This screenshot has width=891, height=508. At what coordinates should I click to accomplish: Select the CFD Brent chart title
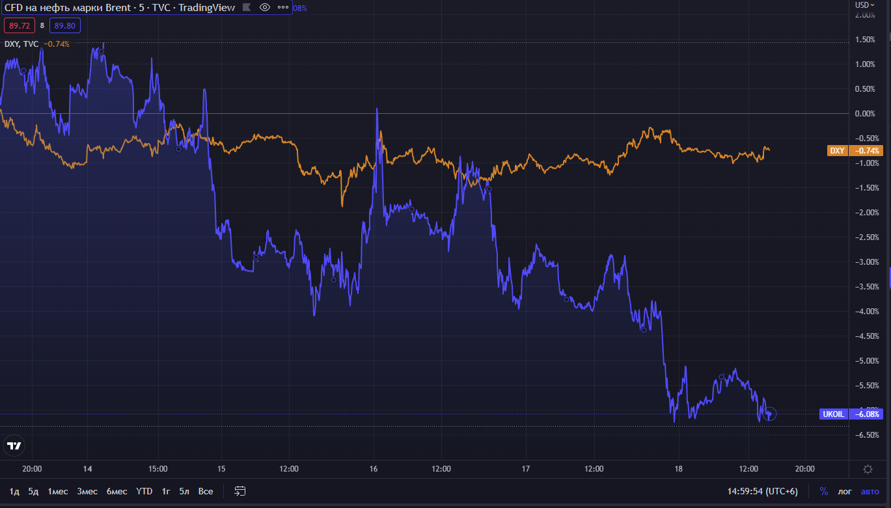[x=119, y=8]
